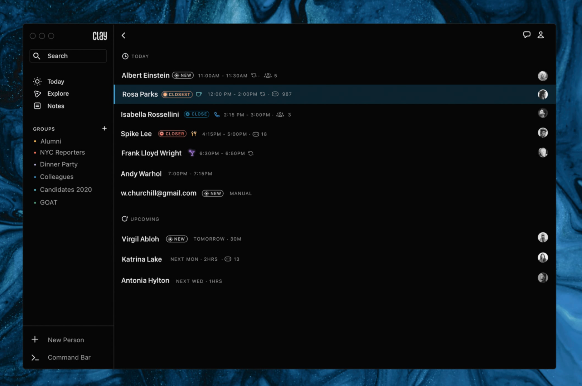Screen dimensions: 582x386
Task: Click the recurring icon in Frank Lloyd Wright row
Action: click(x=251, y=153)
